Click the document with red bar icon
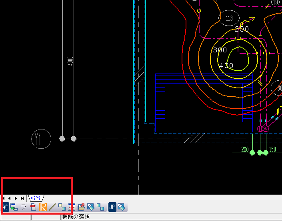Image resolution: width=282 pixels, height=221 pixels. pos(34,207)
